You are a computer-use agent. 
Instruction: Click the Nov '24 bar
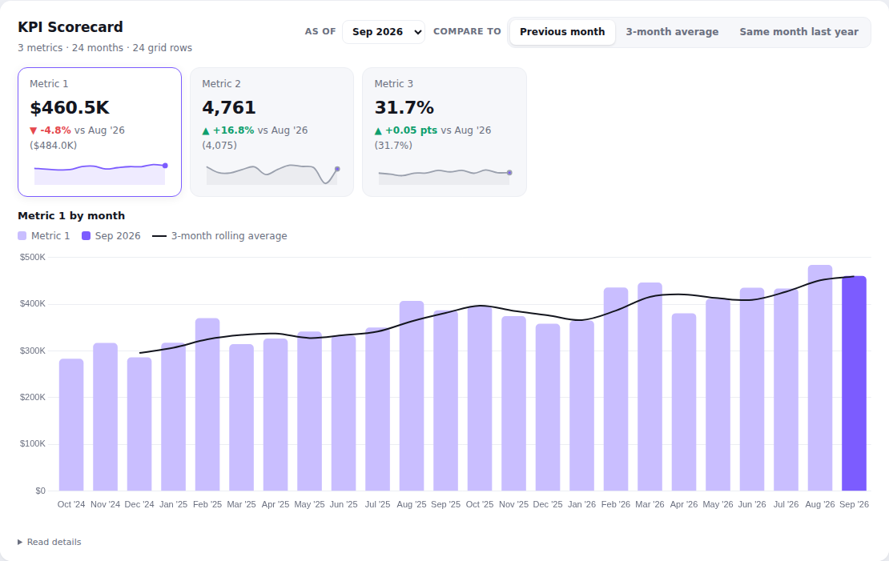[x=106, y=417]
